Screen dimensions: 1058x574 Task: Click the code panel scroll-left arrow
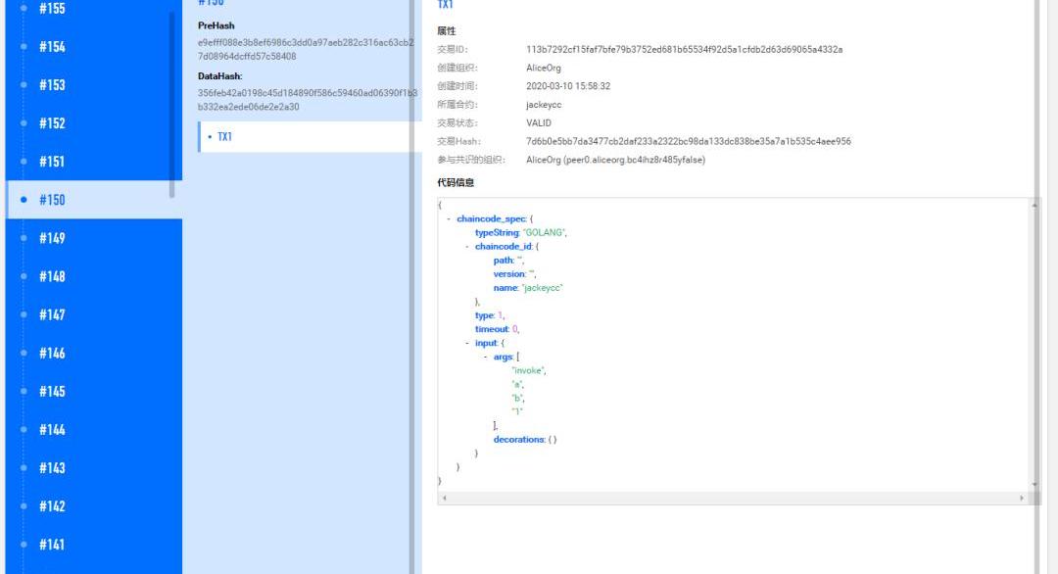(445, 499)
